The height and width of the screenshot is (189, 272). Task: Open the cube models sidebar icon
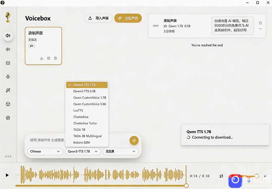click(8, 104)
